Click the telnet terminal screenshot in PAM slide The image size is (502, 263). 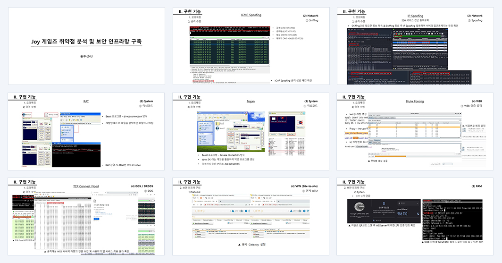click(452, 220)
